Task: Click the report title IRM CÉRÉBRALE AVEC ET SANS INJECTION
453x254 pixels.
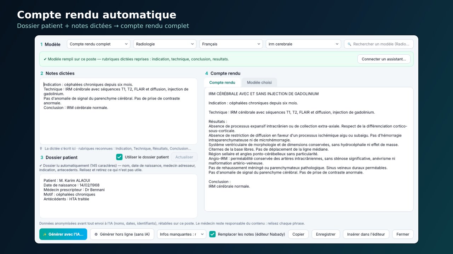Action: 264,94
